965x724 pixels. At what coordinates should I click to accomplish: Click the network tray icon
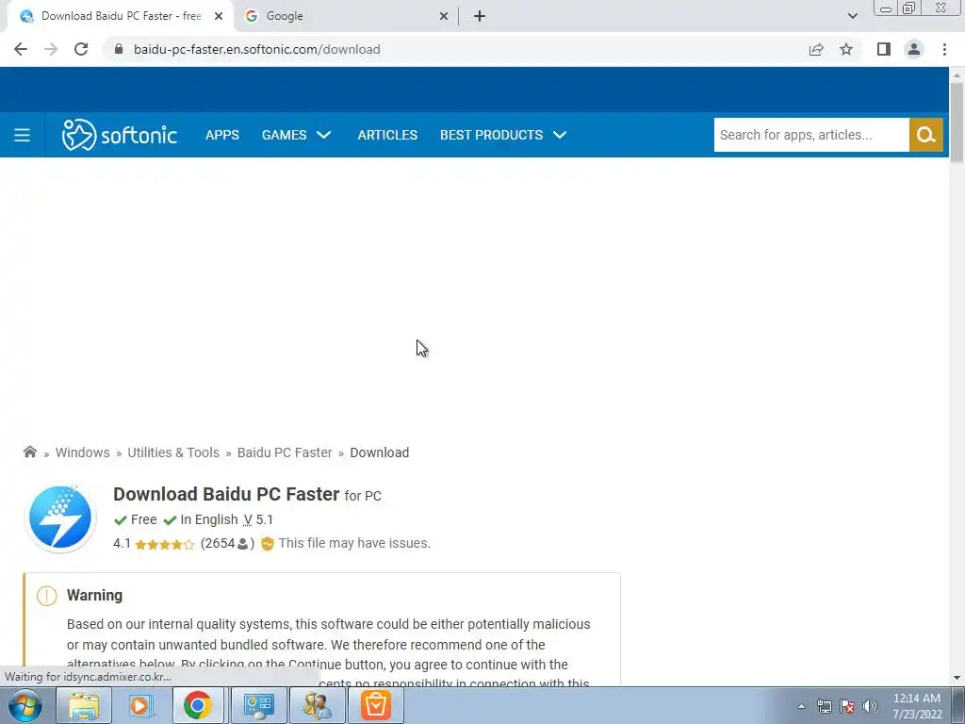(x=824, y=706)
